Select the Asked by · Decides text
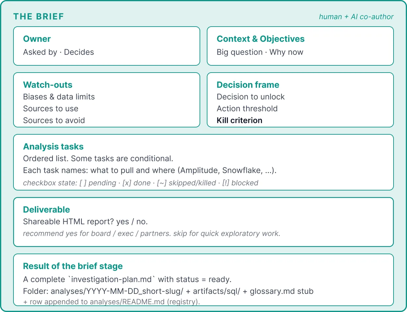The width and height of the screenshot is (407, 312). tap(58, 52)
